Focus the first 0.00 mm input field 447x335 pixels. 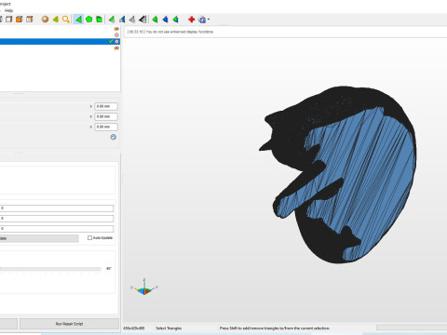click(106, 106)
